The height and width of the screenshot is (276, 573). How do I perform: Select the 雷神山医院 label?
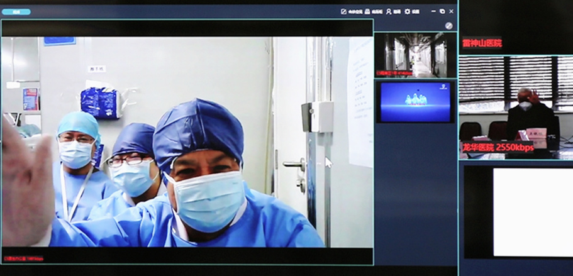[x=482, y=43]
